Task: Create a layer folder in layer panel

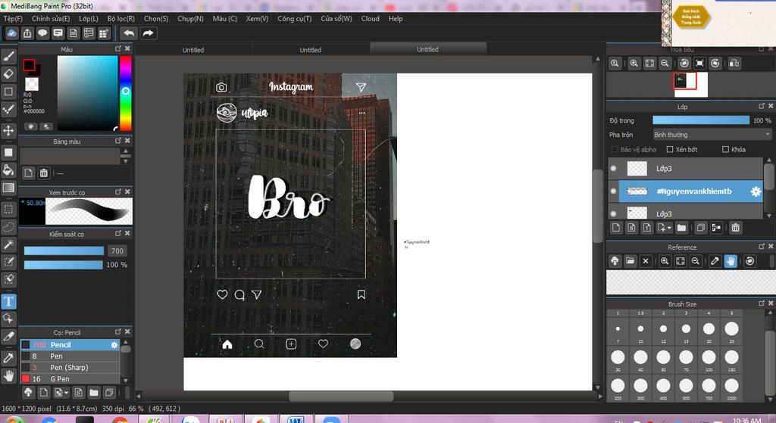Action: pyautogui.click(x=681, y=228)
